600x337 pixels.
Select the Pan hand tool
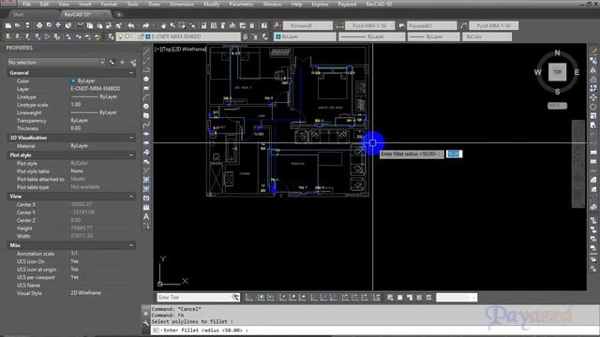[x=163, y=25]
